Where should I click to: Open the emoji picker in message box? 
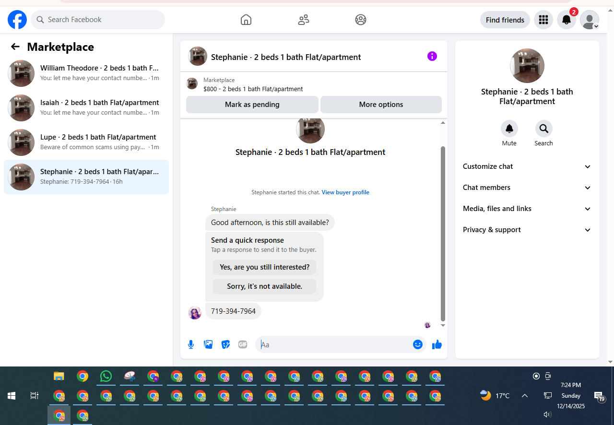(418, 344)
